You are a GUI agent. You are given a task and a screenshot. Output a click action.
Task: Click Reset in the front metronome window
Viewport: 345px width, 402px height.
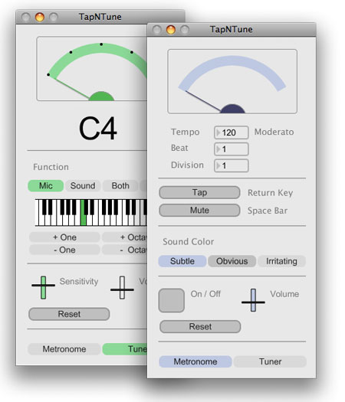click(x=200, y=327)
